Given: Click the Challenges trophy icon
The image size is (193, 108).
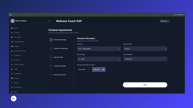Looking at the screenshot, I should (x=12, y=56).
